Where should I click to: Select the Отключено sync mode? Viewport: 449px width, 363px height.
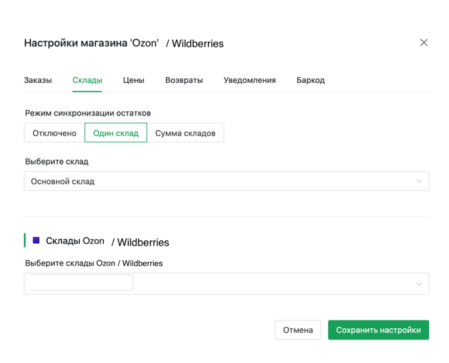click(x=54, y=133)
